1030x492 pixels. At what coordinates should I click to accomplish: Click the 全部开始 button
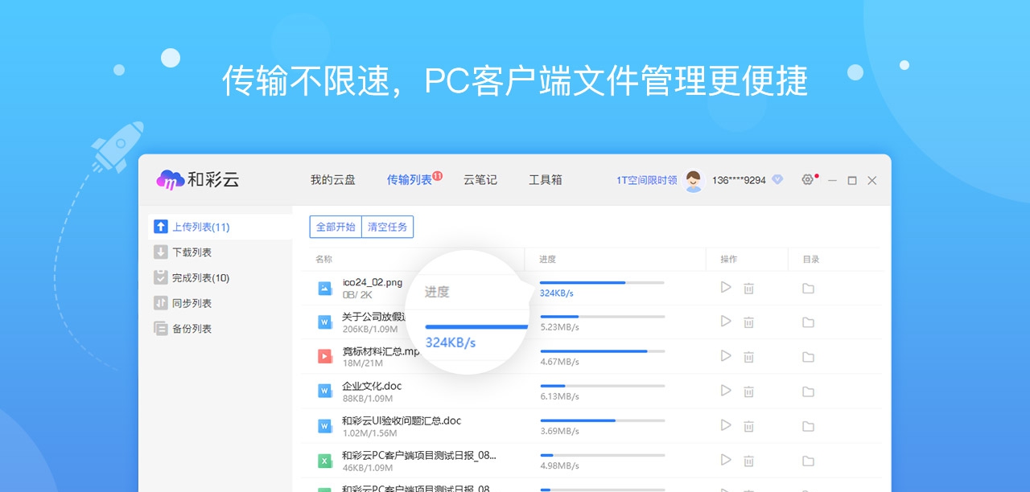click(x=336, y=228)
